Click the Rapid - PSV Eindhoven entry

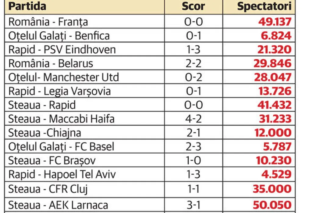[x=62, y=50]
